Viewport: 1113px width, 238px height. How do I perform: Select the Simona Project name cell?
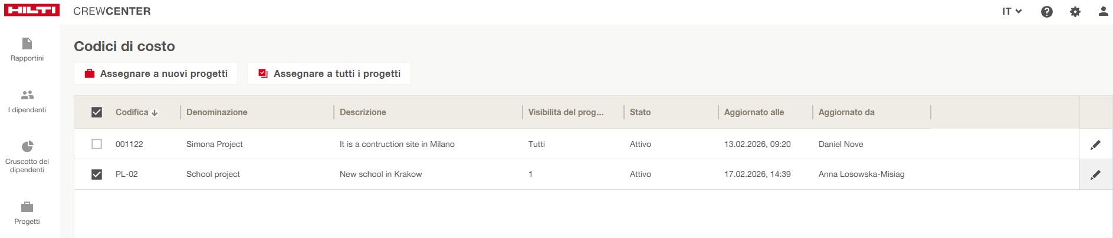214,144
